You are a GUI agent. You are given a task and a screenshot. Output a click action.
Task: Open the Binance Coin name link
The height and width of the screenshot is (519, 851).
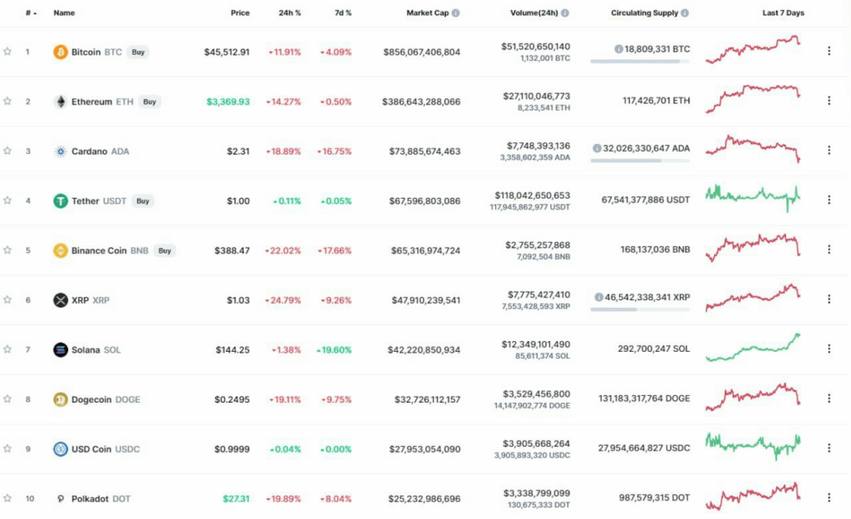point(99,250)
